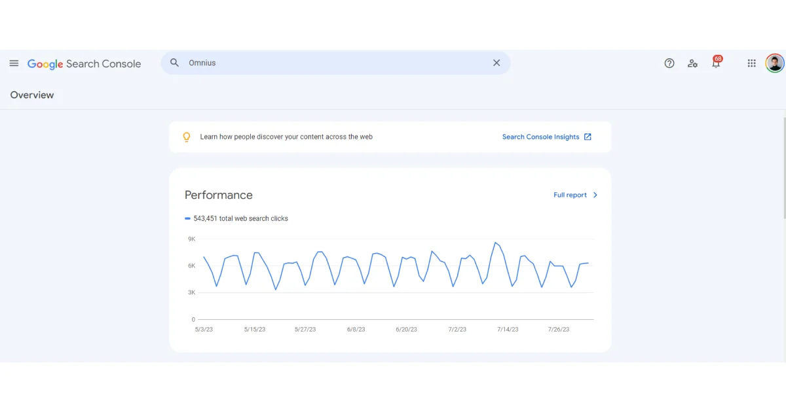Open the Full report link
Viewport: 786px width, 412px height.
570,195
